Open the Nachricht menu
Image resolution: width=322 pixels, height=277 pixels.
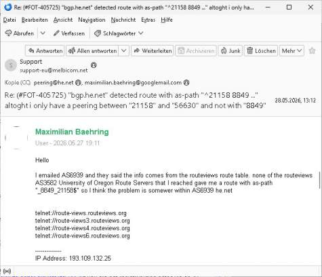pos(123,20)
